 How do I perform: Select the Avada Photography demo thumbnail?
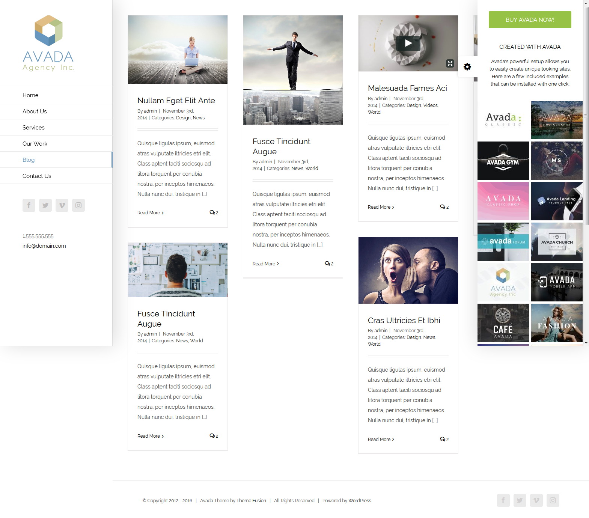point(557,120)
